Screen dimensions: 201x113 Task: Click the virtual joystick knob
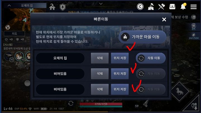pyautogui.click(x=27, y=83)
